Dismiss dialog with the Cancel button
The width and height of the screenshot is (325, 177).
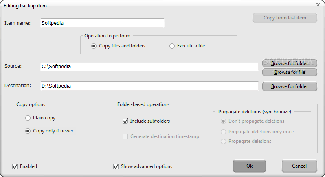coord(299,166)
